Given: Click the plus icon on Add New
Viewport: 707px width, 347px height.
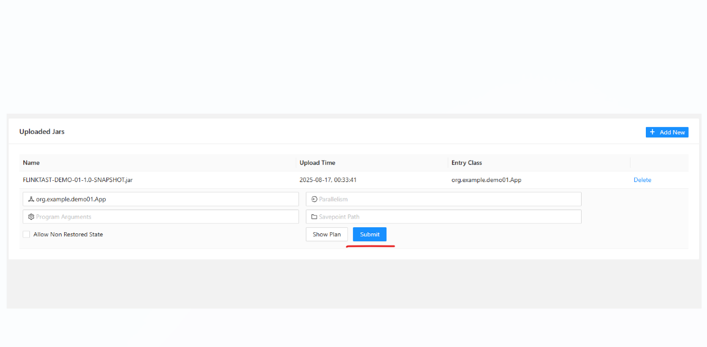Looking at the screenshot, I should pyautogui.click(x=652, y=132).
